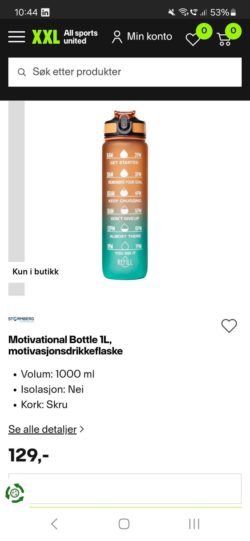Tap the water bottle product image

(125, 195)
